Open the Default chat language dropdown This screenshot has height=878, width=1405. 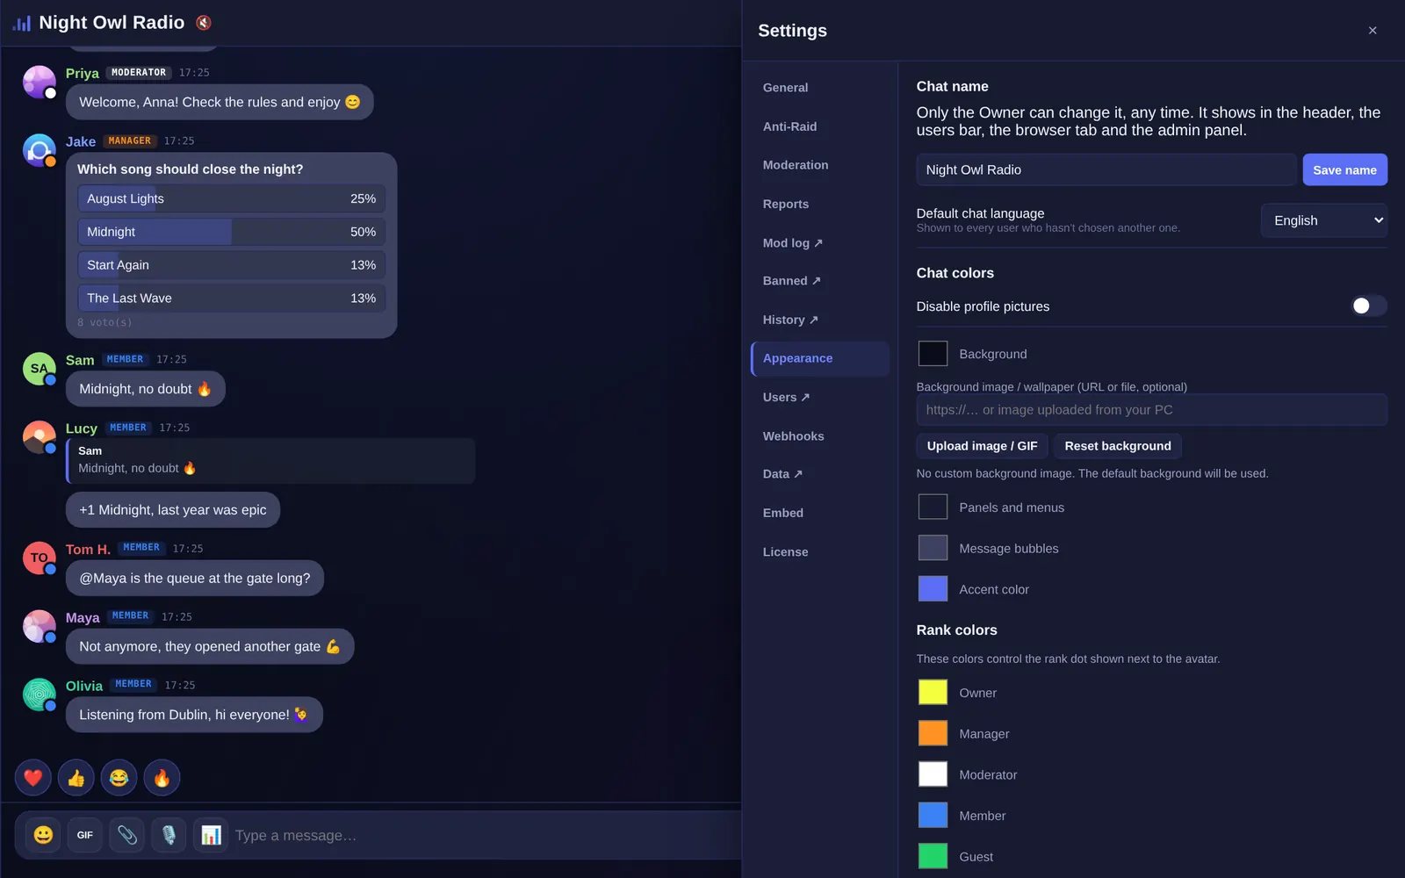point(1324,220)
